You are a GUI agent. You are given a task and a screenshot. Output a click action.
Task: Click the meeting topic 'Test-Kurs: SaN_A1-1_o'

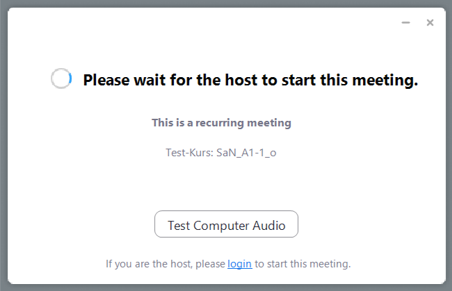coord(221,153)
